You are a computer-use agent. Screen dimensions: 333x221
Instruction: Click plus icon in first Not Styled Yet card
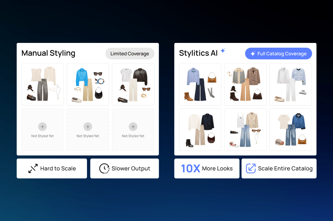42,127
